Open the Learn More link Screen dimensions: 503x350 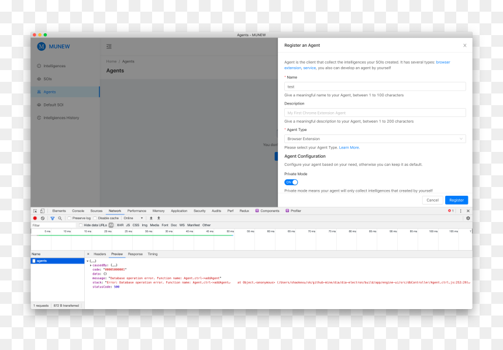pyautogui.click(x=349, y=148)
